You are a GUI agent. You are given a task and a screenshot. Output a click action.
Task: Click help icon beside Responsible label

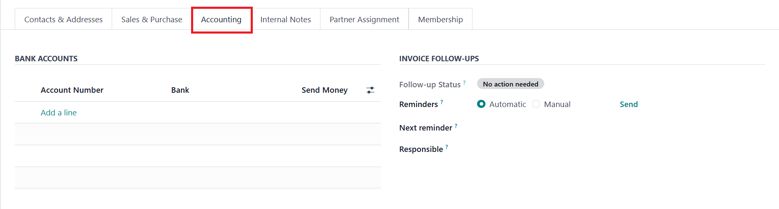coord(447,147)
